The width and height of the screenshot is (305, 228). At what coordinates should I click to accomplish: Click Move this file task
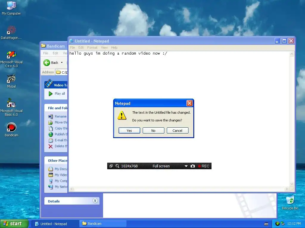tap(58, 122)
